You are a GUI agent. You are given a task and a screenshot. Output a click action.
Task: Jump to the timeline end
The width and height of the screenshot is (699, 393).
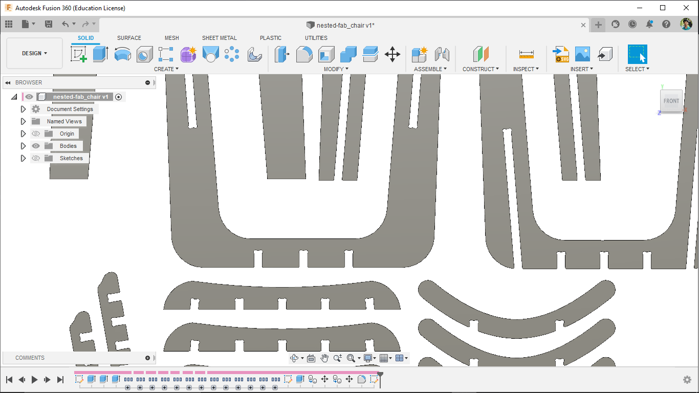click(x=60, y=379)
